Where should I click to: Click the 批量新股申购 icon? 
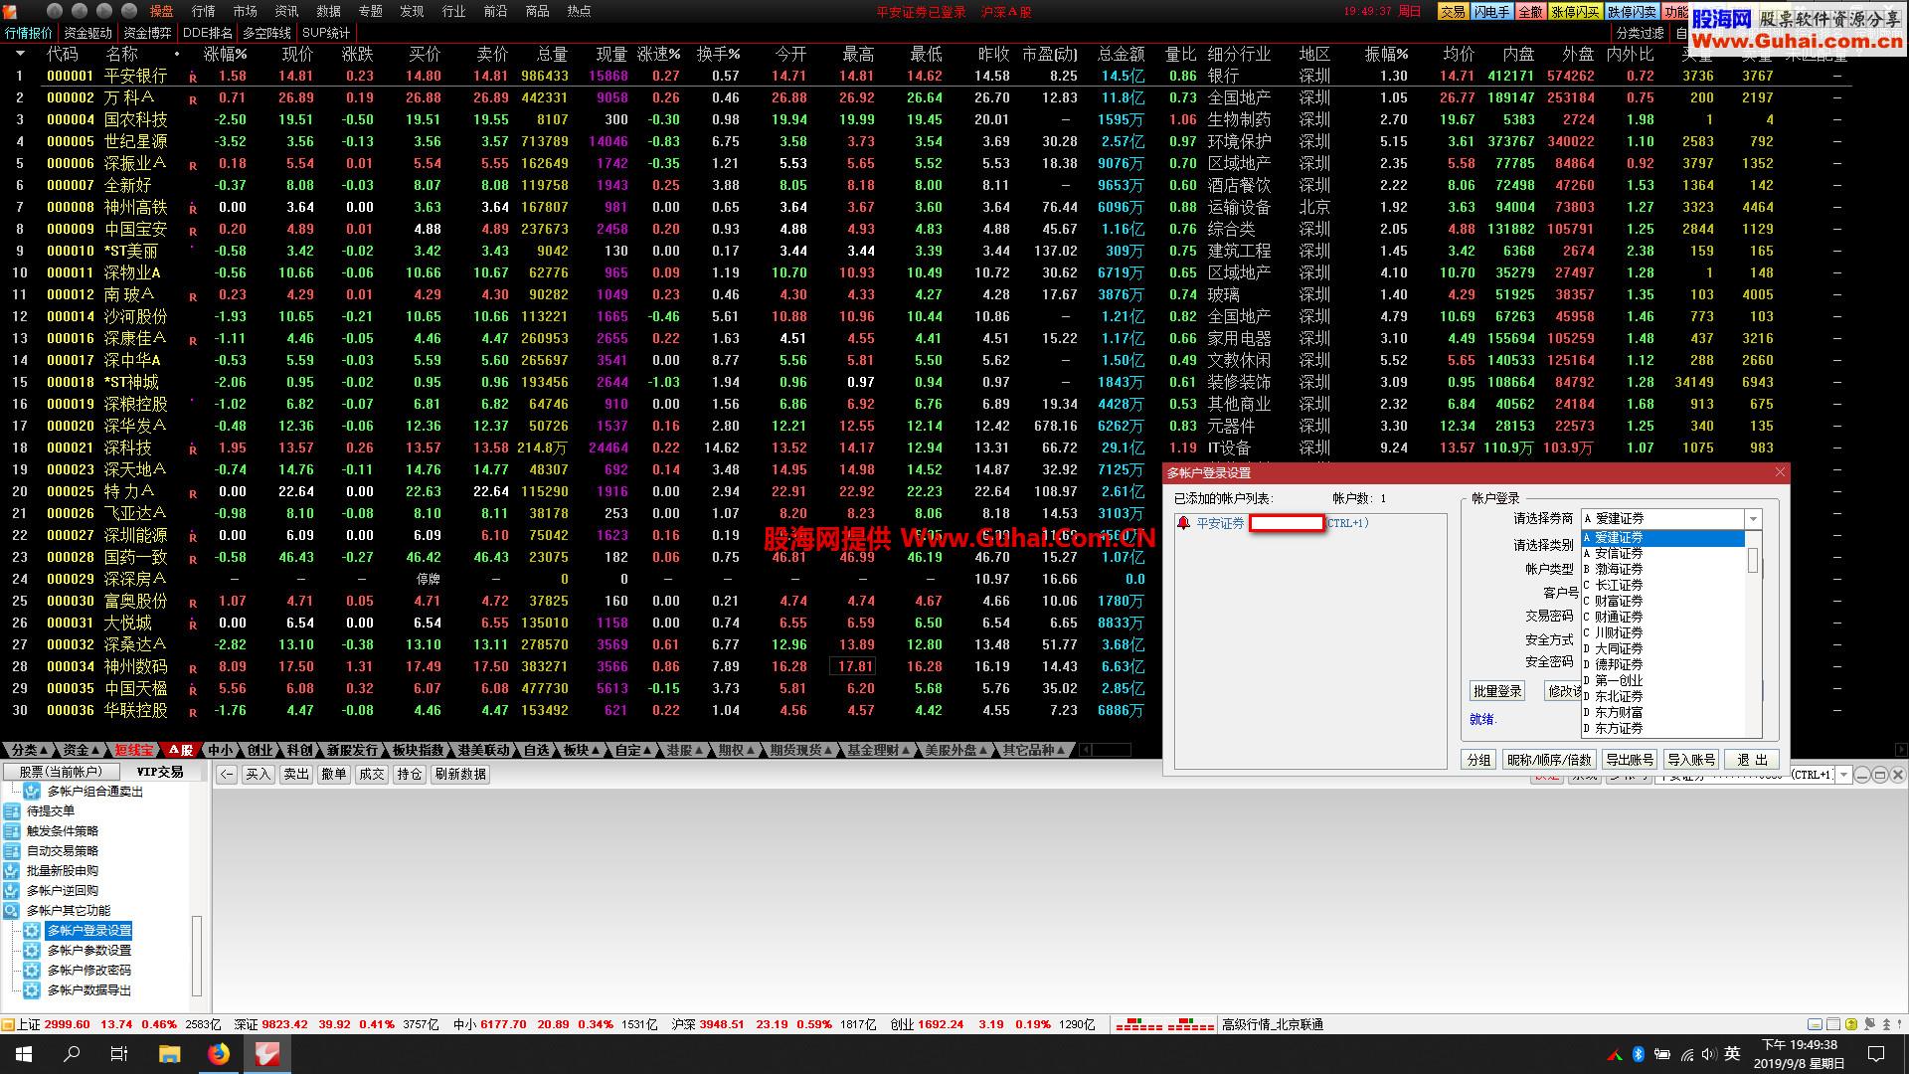12,871
